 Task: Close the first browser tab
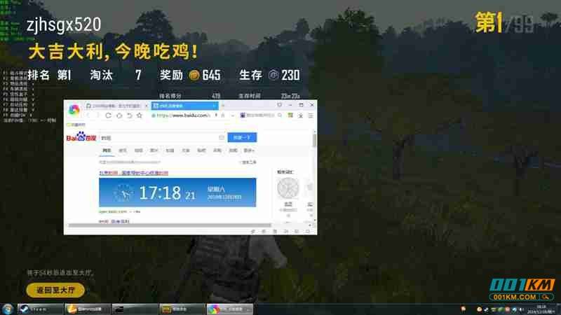point(146,106)
